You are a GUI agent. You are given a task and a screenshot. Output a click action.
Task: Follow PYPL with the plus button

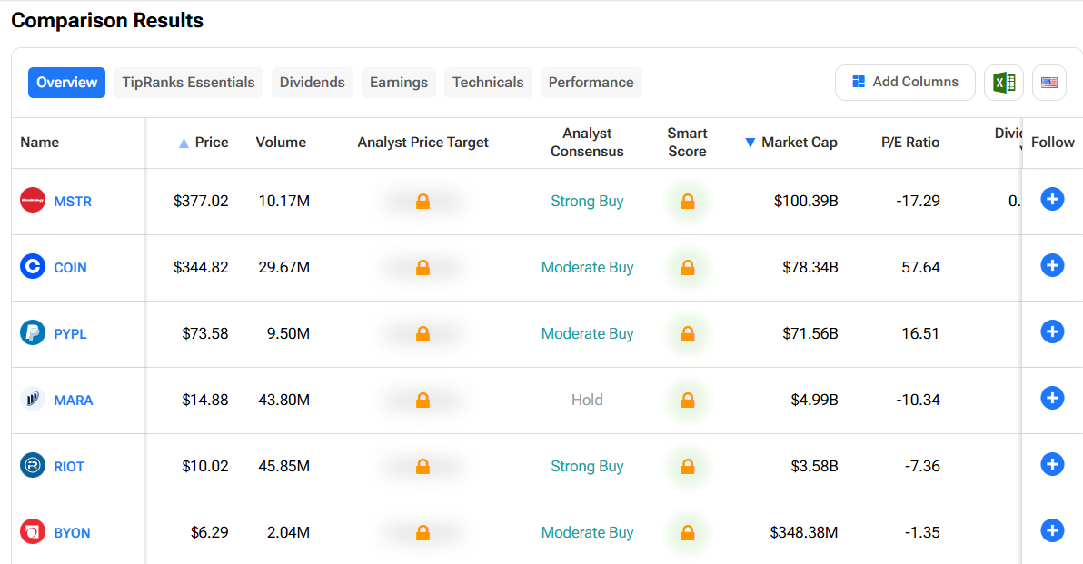coord(1052,332)
